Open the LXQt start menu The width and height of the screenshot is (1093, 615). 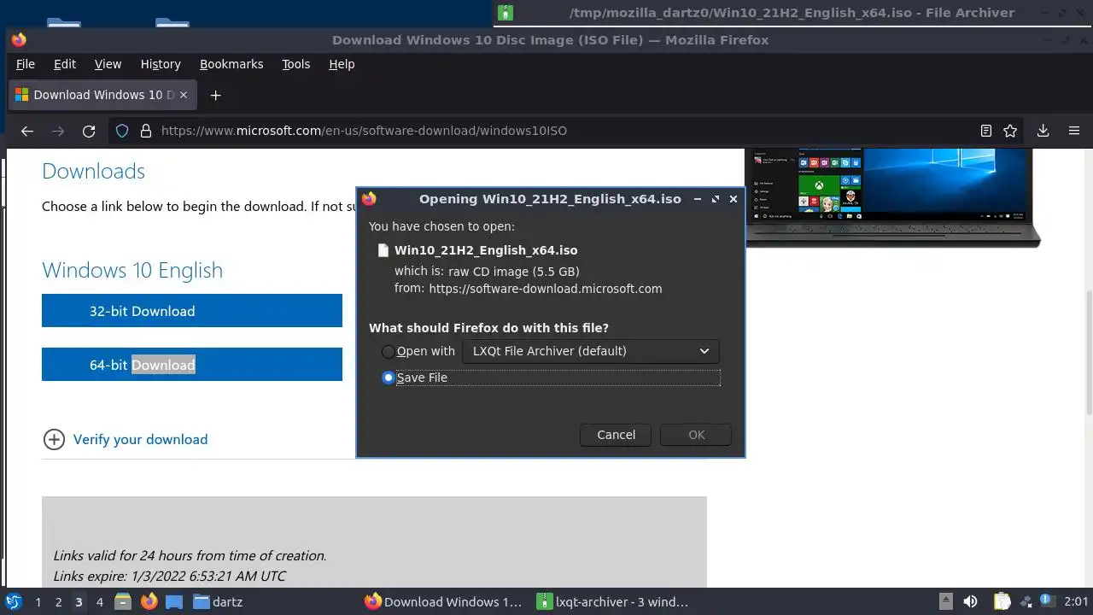click(x=13, y=601)
